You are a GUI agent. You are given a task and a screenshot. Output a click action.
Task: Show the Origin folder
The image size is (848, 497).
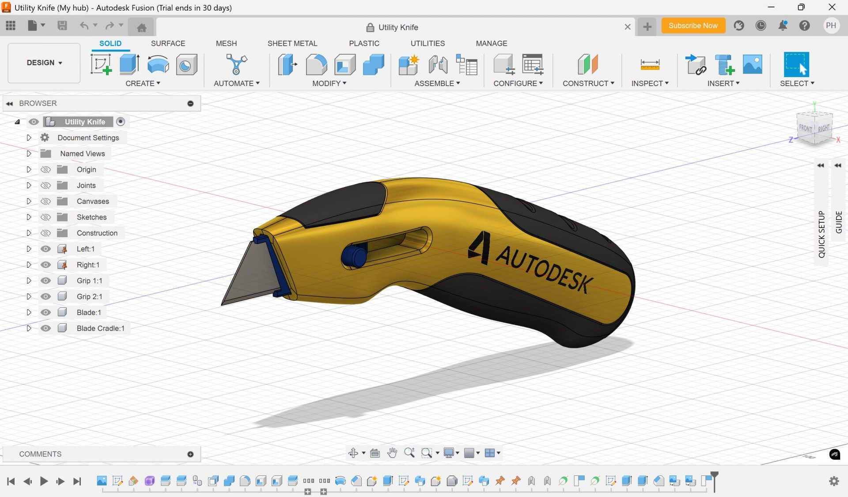coord(45,169)
